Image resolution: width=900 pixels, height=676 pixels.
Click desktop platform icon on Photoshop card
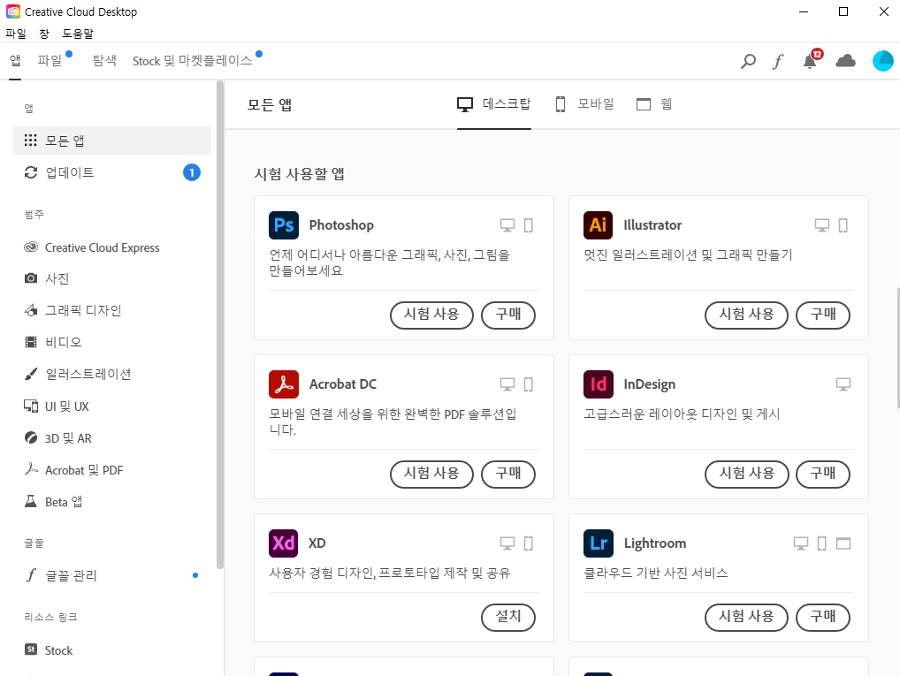tap(507, 225)
